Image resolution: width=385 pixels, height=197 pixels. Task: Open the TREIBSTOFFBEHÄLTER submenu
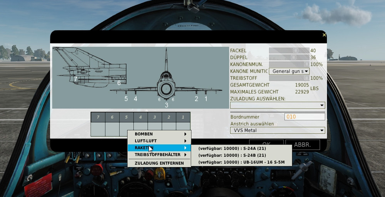pos(159,155)
